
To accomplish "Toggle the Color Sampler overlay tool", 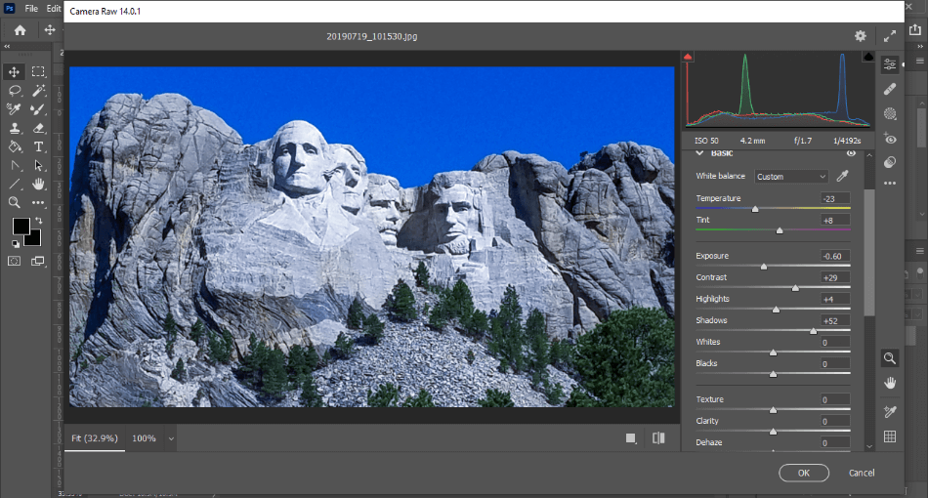I will click(890, 412).
